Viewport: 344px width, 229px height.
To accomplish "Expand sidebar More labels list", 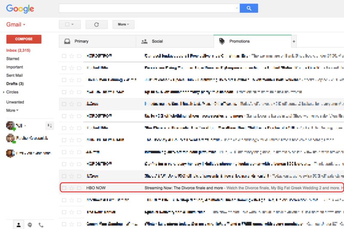I will [12, 110].
